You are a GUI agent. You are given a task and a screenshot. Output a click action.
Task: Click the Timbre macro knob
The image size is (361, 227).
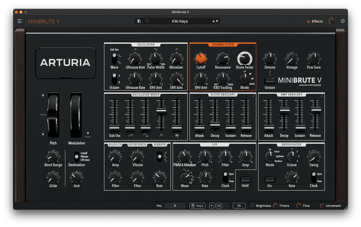[x=276, y=206]
